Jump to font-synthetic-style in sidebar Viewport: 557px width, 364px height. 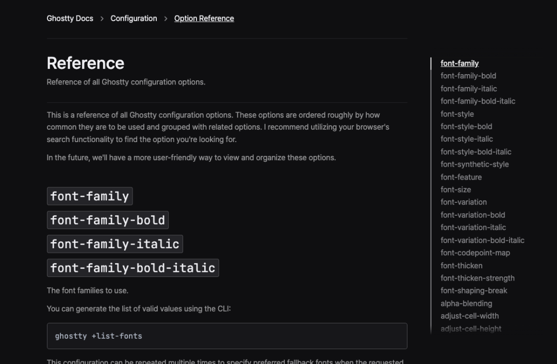point(474,164)
